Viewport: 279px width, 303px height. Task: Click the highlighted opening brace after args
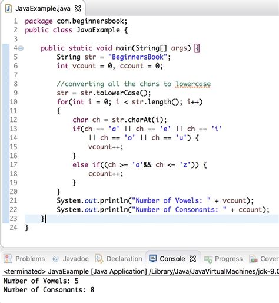197,48
